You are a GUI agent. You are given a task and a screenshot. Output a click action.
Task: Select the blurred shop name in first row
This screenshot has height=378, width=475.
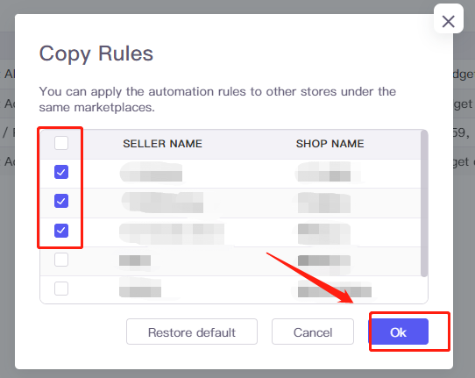[324, 172]
